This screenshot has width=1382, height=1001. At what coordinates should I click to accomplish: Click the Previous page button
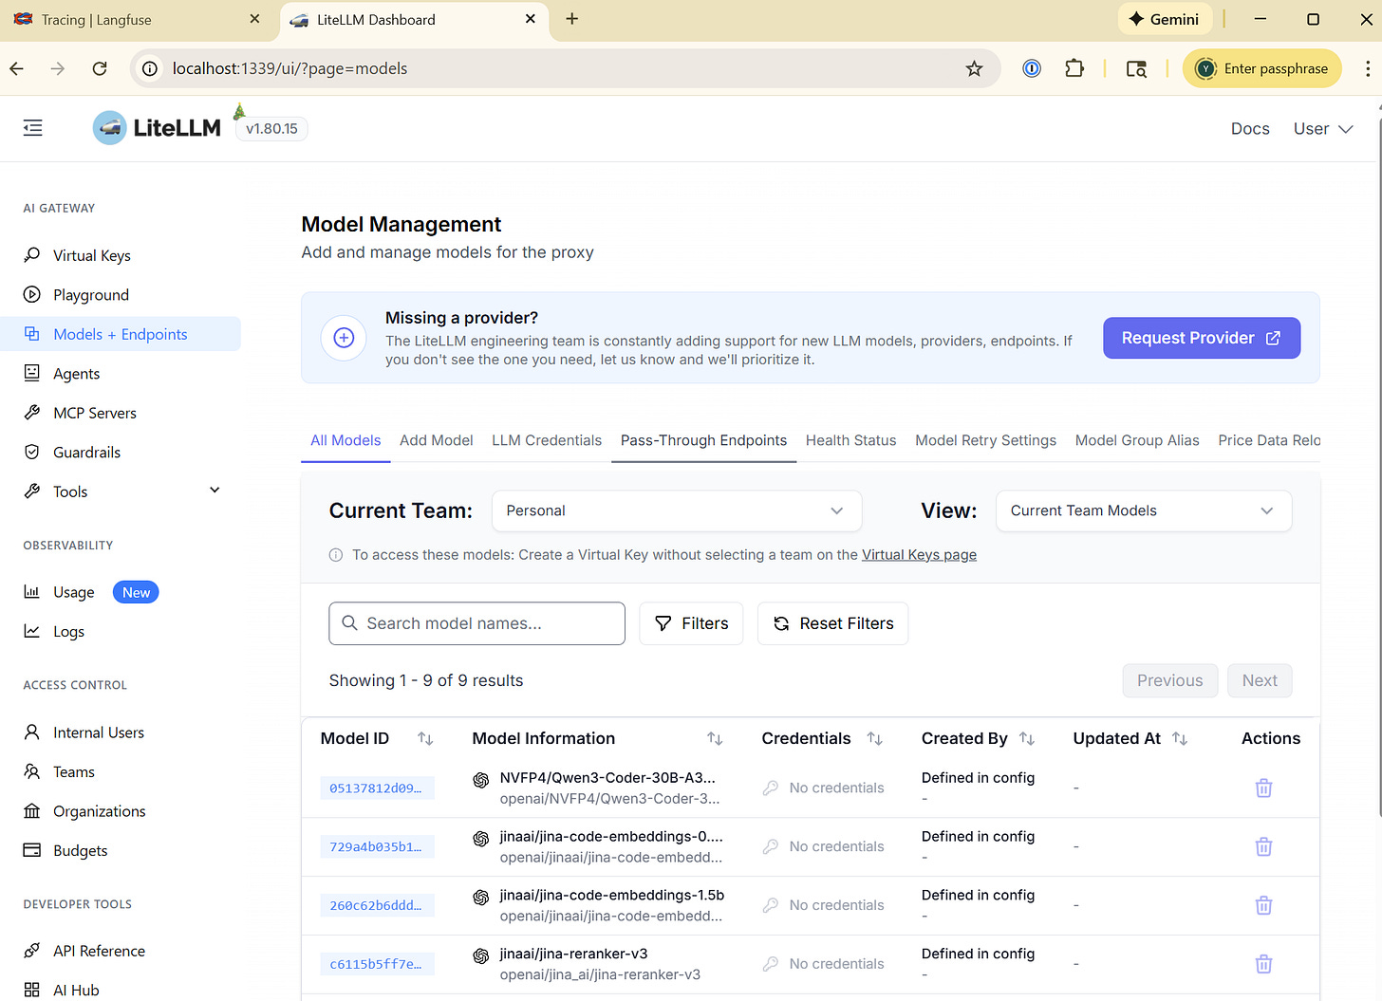(x=1169, y=680)
